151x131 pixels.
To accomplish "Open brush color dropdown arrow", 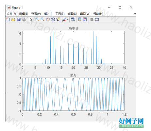I will click(x=68, y=20).
